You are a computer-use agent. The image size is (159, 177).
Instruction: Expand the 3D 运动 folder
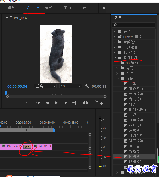tap(117, 63)
